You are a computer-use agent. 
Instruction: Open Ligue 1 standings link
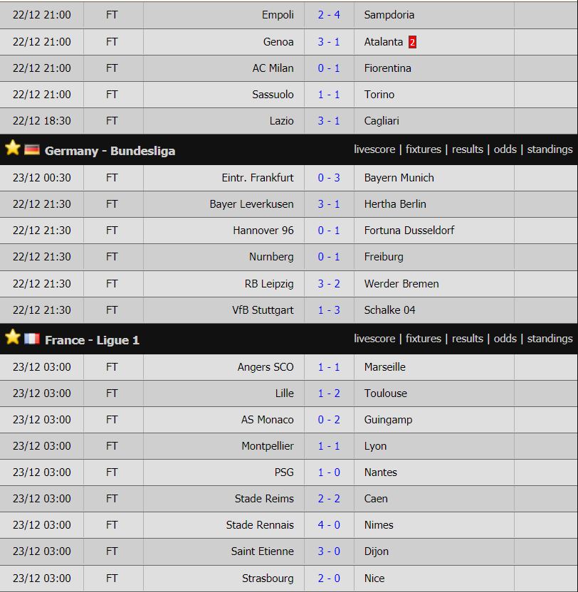point(550,339)
